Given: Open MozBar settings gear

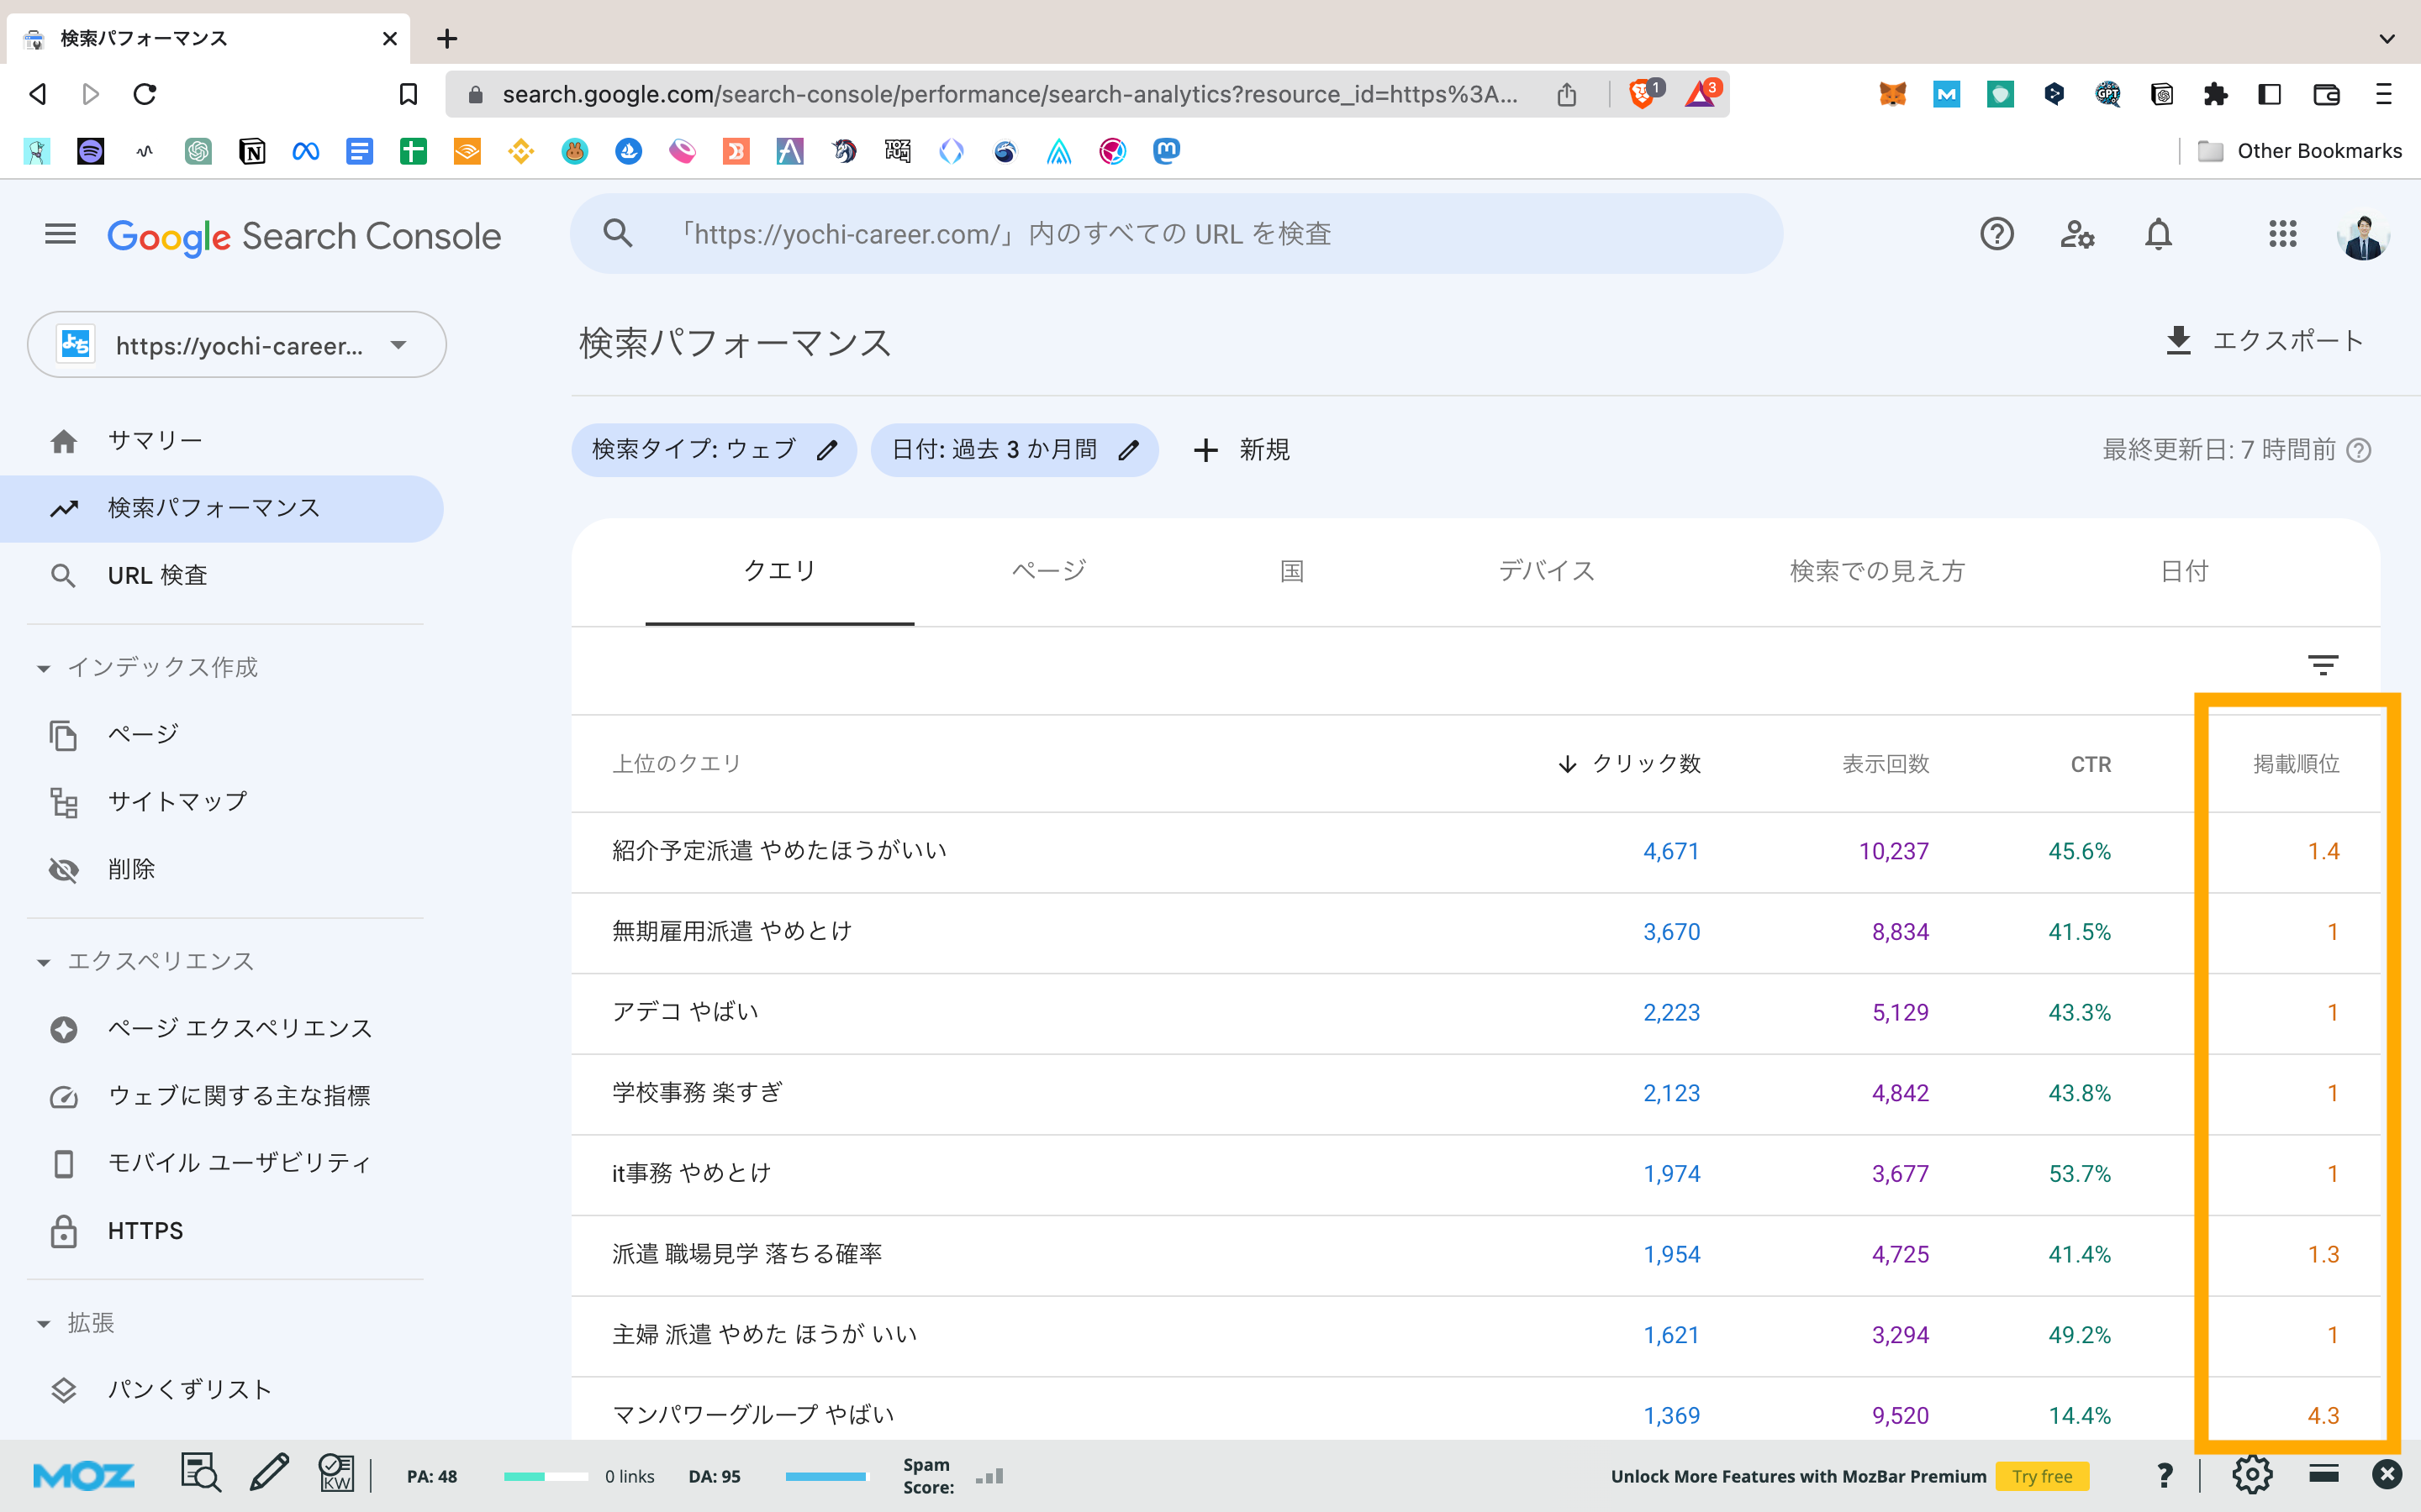Looking at the screenshot, I should click(2252, 1474).
